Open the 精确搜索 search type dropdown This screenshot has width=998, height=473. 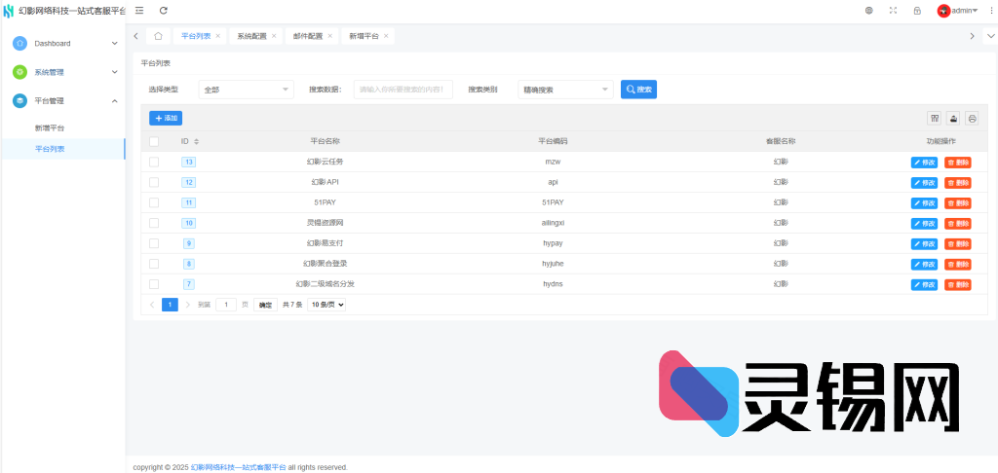(565, 90)
